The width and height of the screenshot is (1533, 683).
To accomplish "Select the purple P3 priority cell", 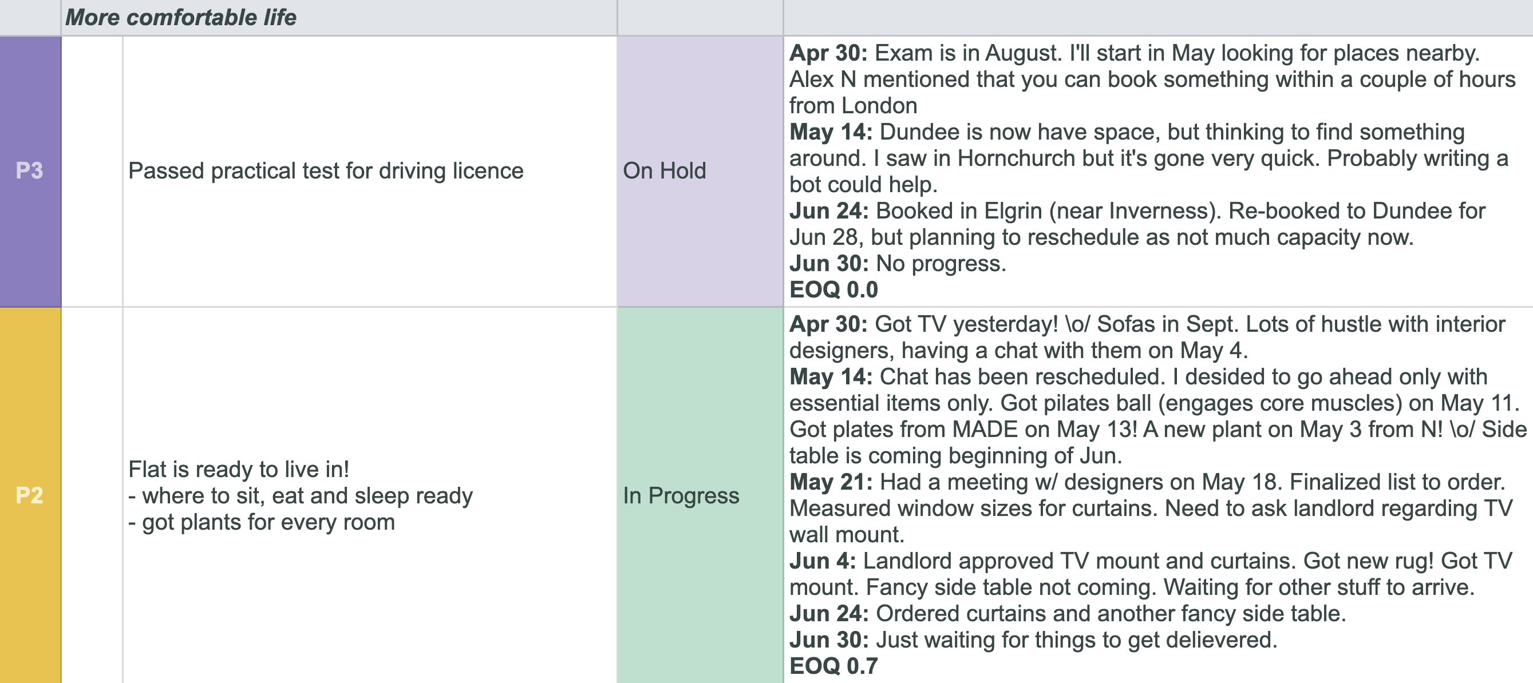I will click(30, 171).
